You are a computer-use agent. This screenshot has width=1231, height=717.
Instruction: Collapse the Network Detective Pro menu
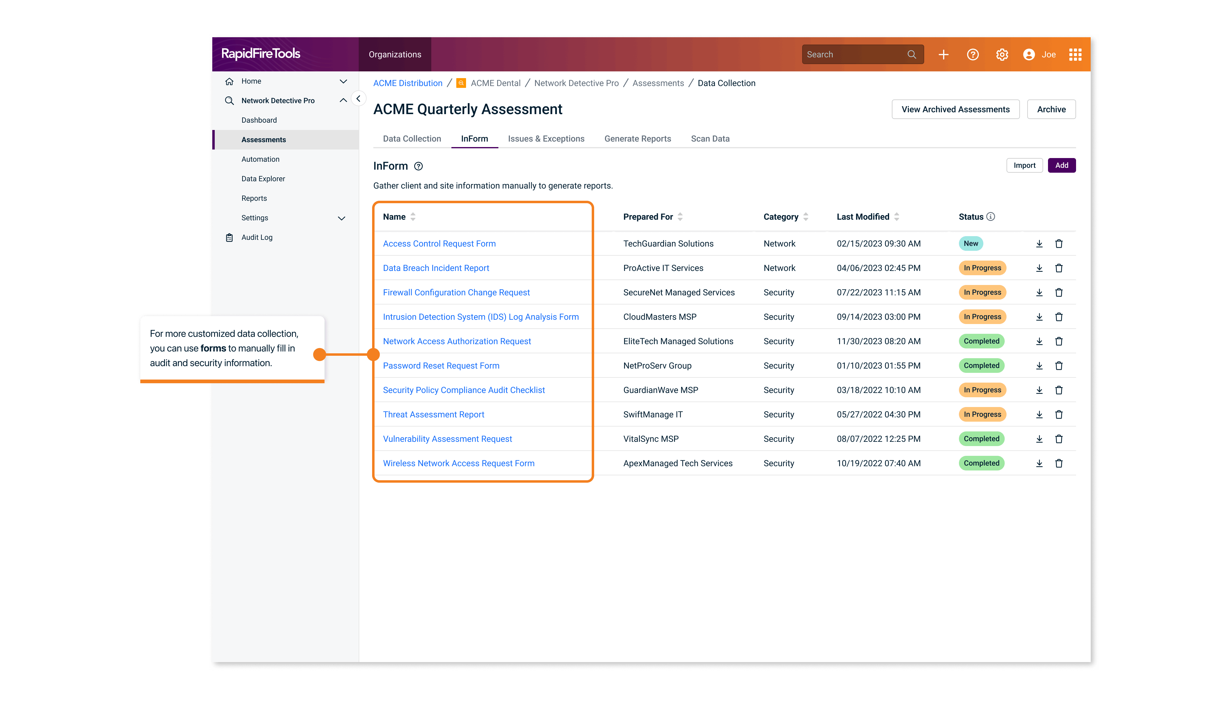coord(343,100)
